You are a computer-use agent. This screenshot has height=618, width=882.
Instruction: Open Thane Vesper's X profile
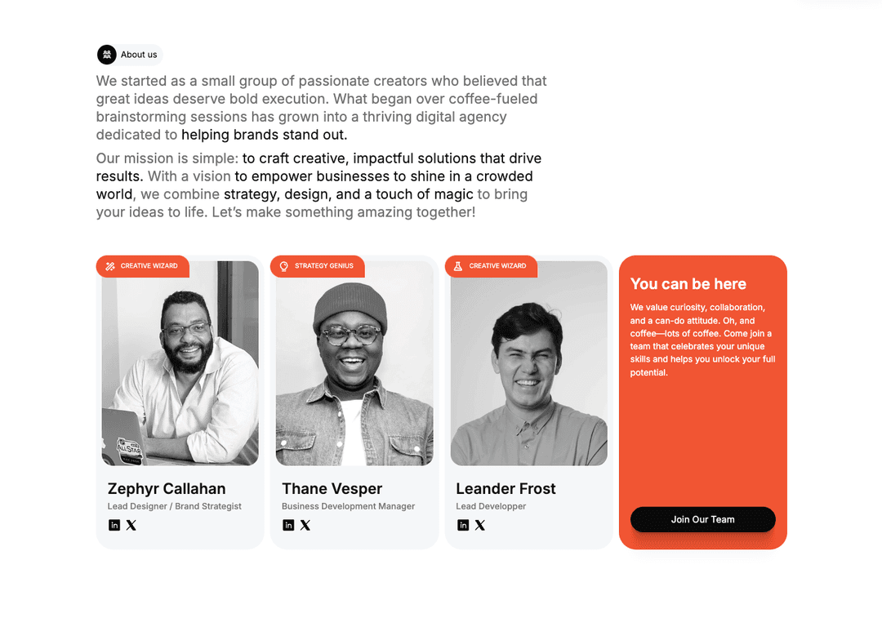(305, 525)
